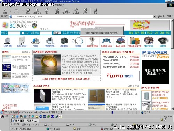This screenshot has height=131, width=174.
Task: Open the Back button history dropdown arrow
Action: 11,11
